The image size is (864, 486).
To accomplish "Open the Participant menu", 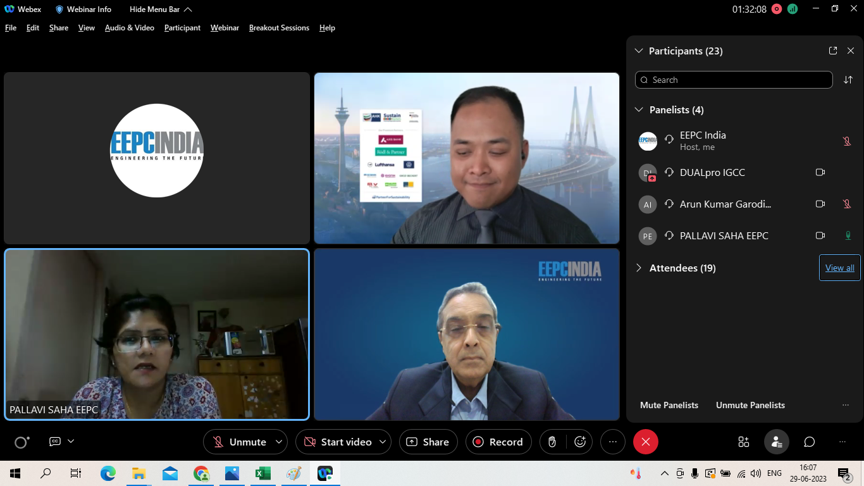I will click(182, 28).
